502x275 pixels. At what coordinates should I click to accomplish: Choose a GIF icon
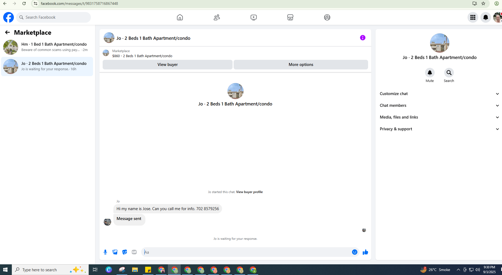134,252
